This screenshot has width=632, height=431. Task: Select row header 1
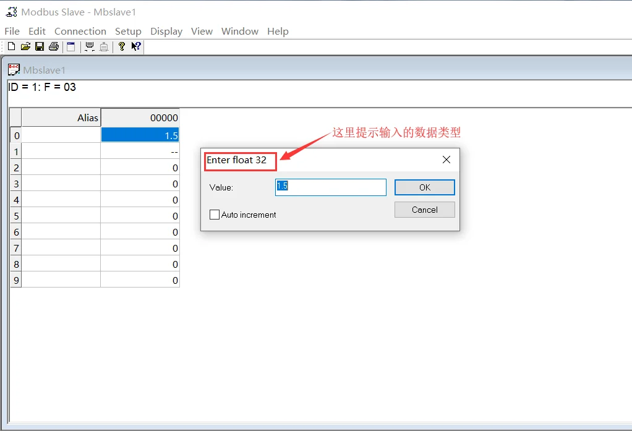pyautogui.click(x=15, y=151)
